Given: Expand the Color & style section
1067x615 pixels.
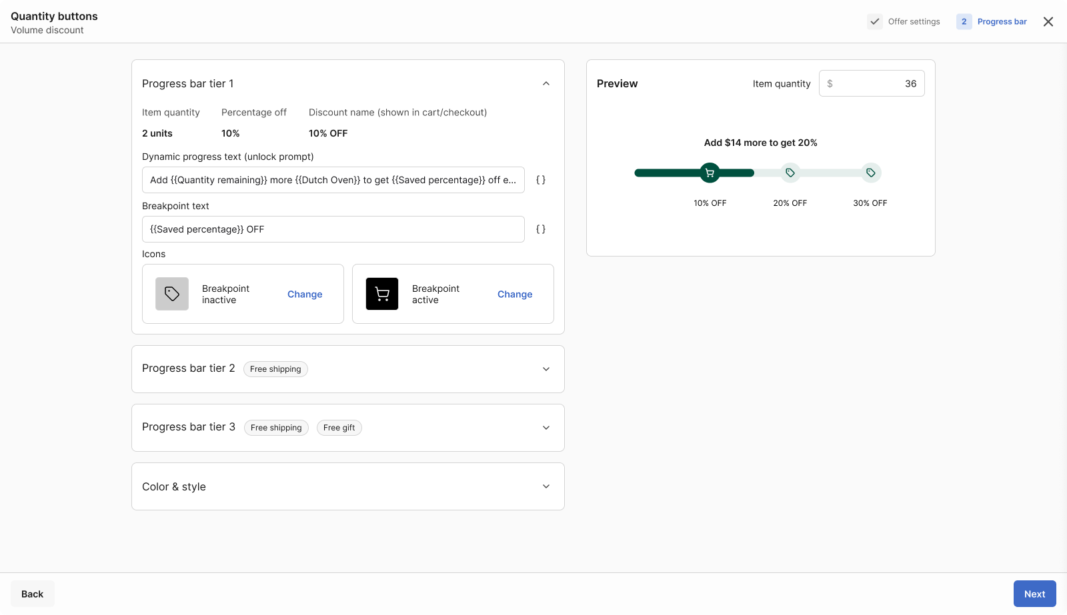Looking at the screenshot, I should 546,486.
